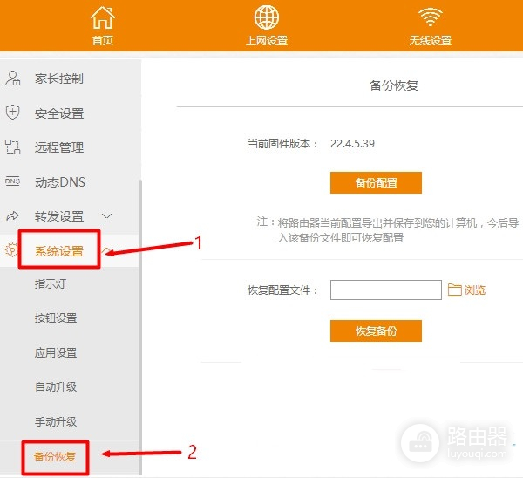The height and width of the screenshot is (478, 523).
Task: Open 安全设置 in the sidebar
Action: (59, 113)
